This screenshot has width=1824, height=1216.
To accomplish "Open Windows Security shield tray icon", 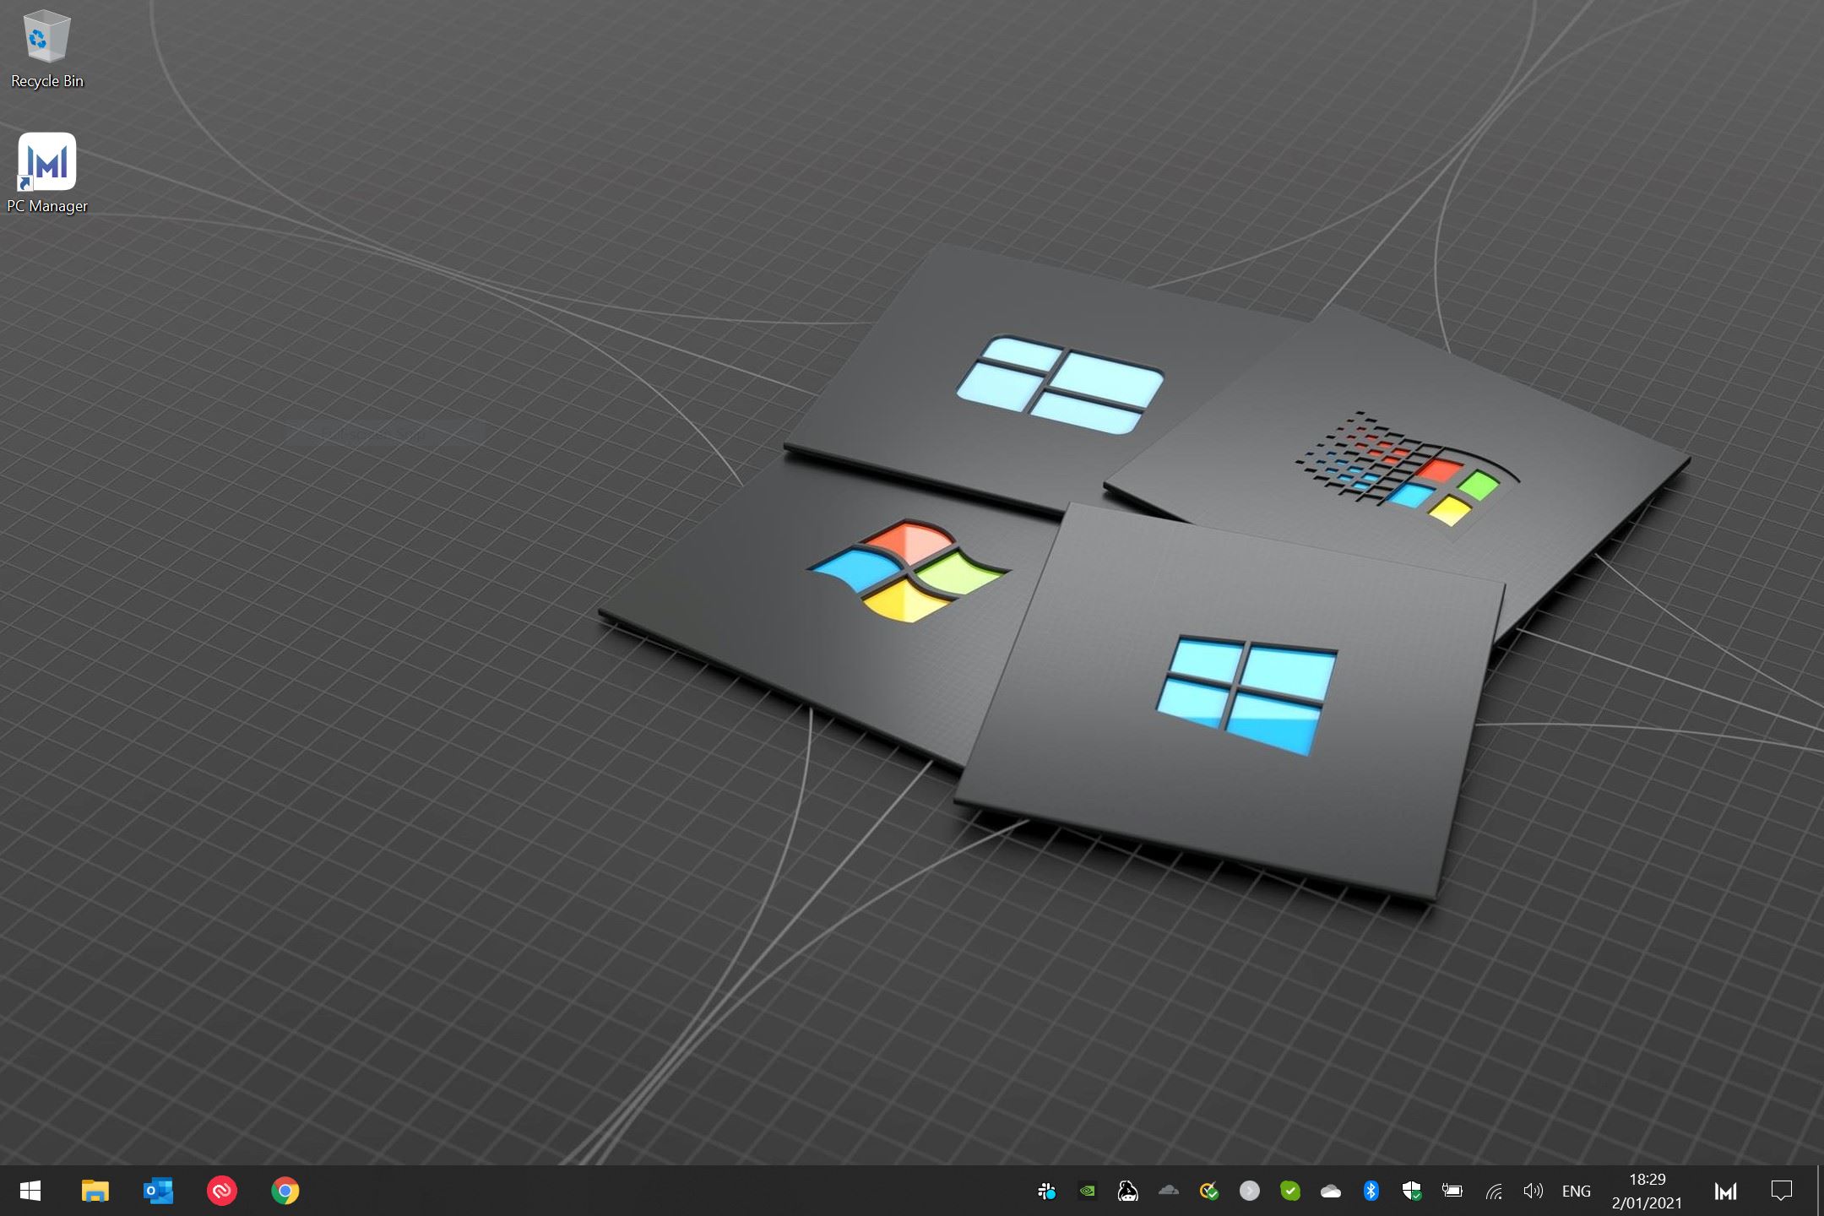I will pos(1412,1191).
